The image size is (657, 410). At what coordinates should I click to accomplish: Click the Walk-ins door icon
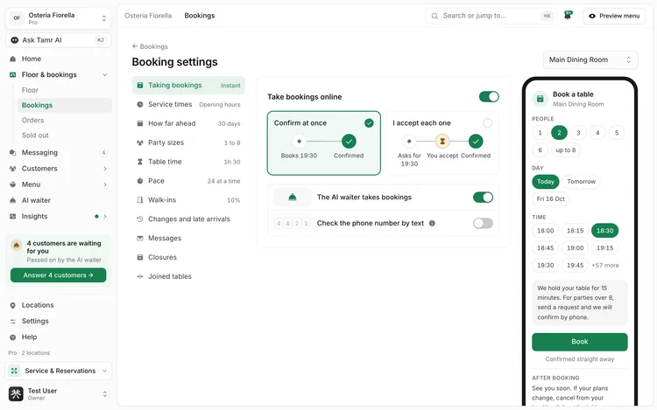140,200
